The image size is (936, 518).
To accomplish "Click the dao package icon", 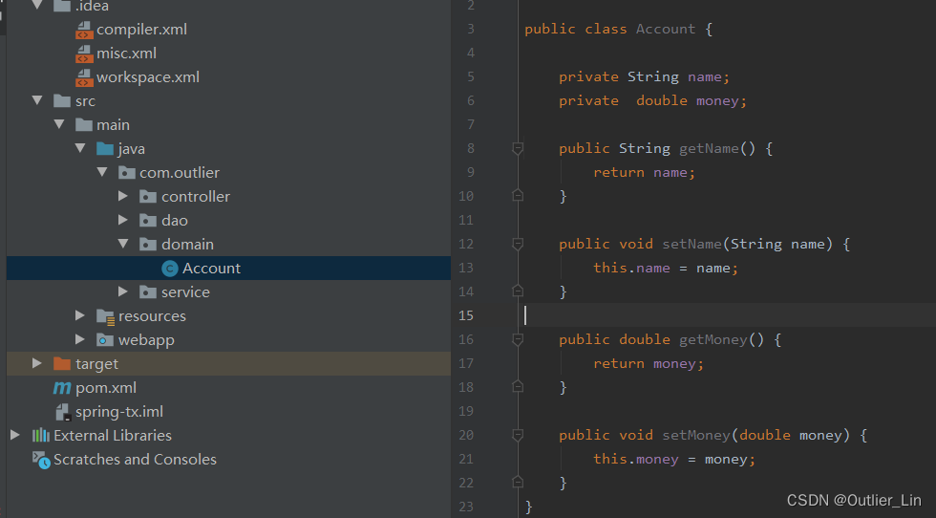I will 148,221.
